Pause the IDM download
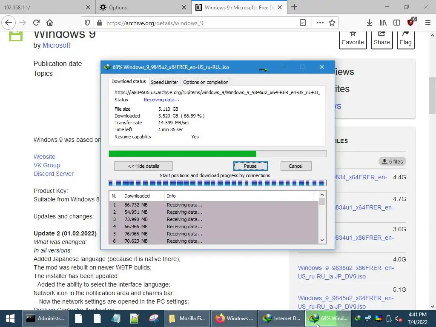This screenshot has width=436, height=327. pos(250,166)
